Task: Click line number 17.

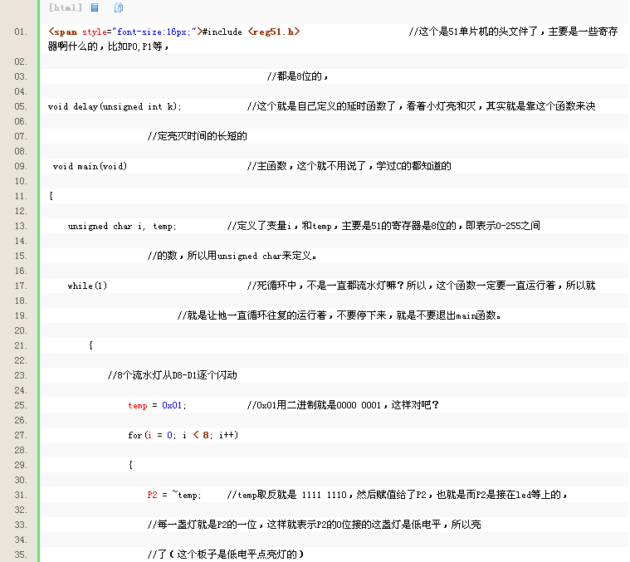Action: (21, 286)
